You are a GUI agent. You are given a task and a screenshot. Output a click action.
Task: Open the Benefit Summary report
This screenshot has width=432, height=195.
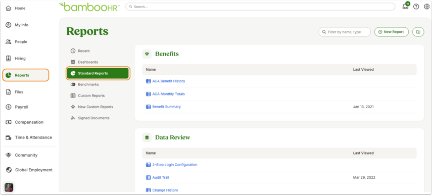coord(166,107)
